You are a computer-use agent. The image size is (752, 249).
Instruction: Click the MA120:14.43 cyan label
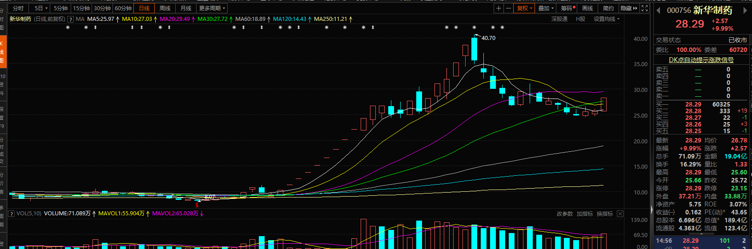290,19
